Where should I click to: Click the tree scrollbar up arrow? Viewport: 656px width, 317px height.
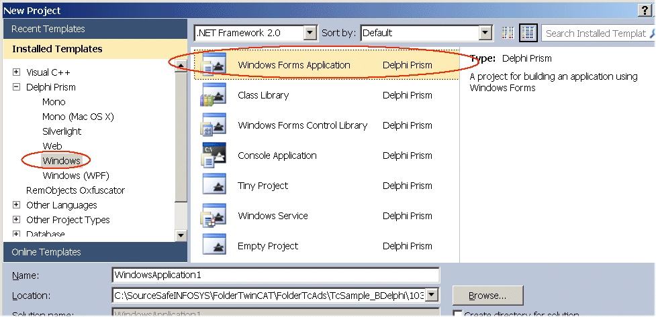coord(181,66)
